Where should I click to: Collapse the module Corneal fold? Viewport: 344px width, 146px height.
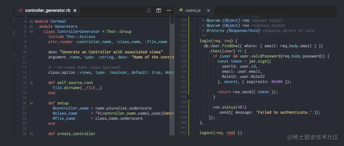click(x=31, y=21)
